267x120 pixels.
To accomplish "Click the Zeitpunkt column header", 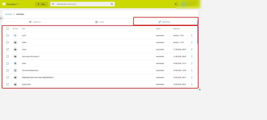I will click(x=176, y=29).
